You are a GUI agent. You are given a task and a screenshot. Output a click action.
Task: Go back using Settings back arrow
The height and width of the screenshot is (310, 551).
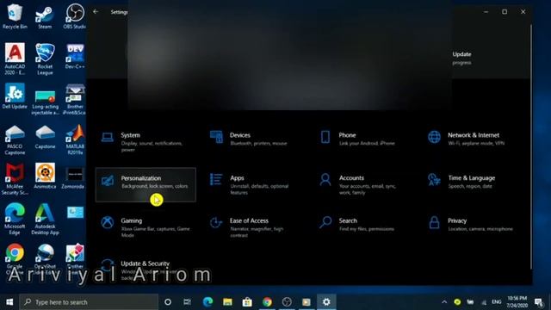(96, 12)
